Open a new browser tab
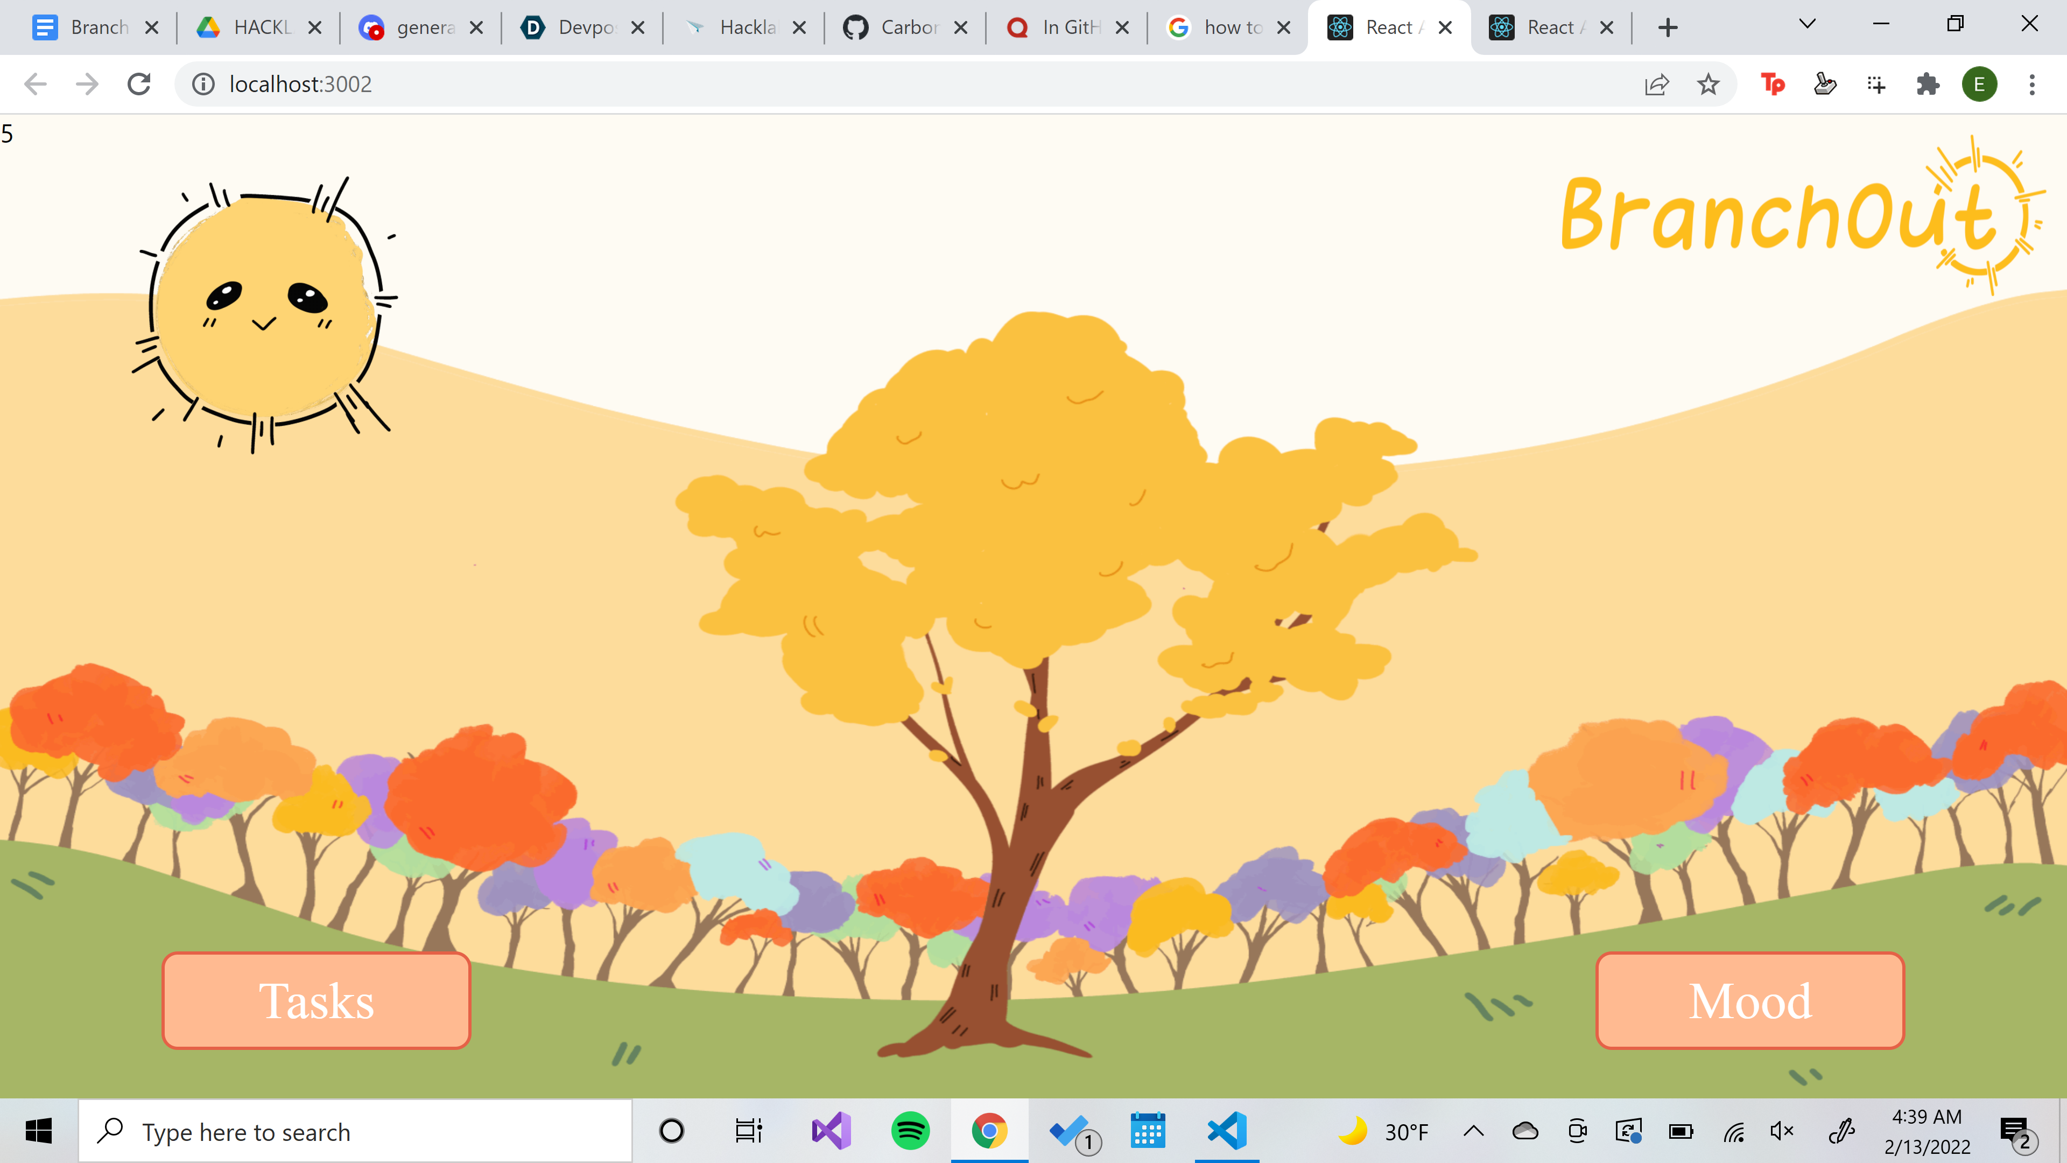Image resolution: width=2067 pixels, height=1163 pixels. tap(1668, 27)
